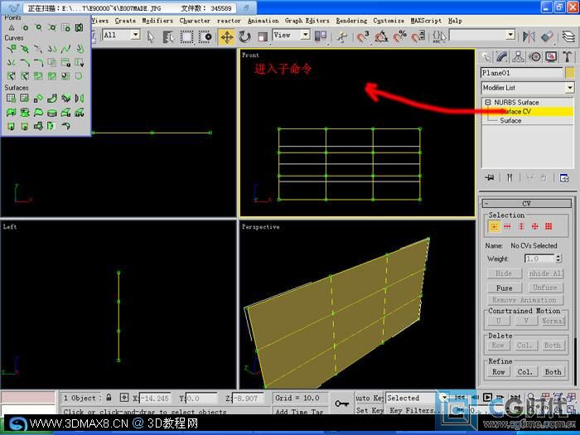The height and width of the screenshot is (435, 580).
Task: Open the Animation menu
Action: [x=263, y=21]
